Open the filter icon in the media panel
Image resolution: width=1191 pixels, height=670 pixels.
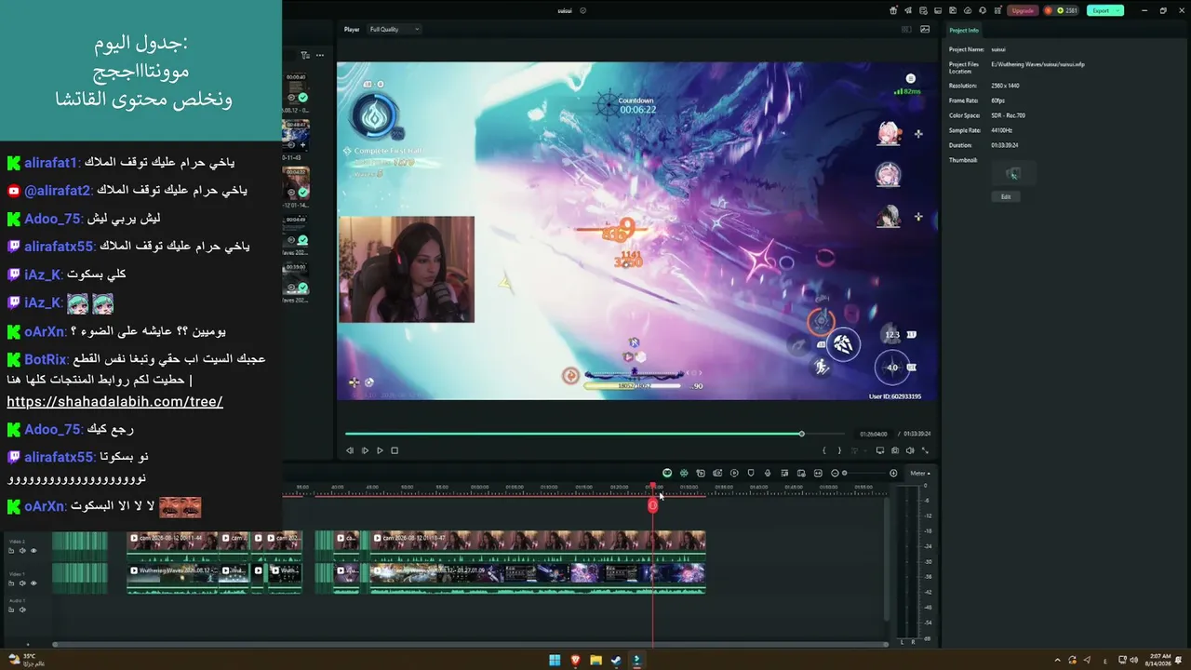304,55
